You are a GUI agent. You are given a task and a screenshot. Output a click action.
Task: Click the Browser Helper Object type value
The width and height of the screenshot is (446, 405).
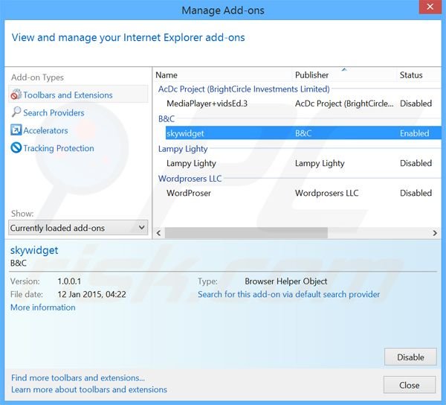286,281
